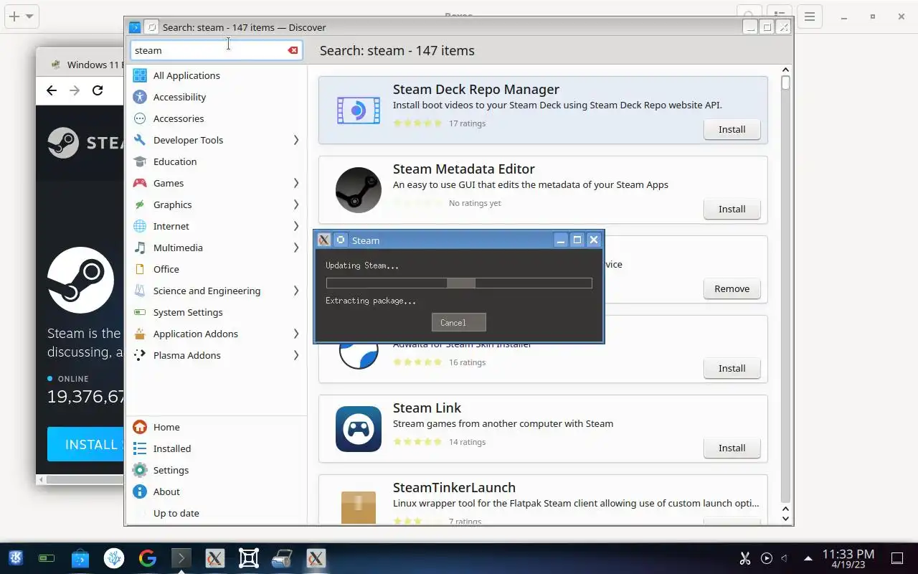Select the Office category
918x574 pixels.
(x=216, y=269)
